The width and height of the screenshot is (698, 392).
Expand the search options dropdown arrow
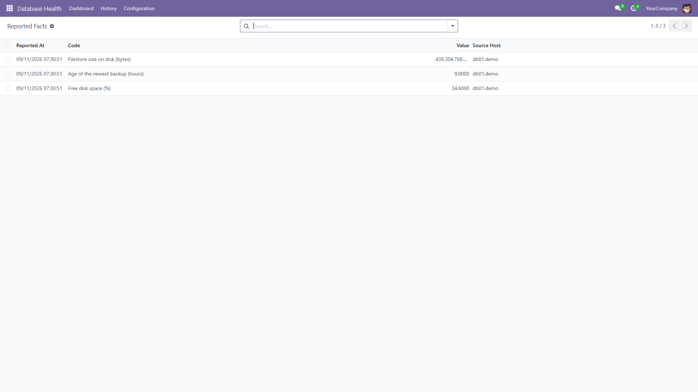pos(453,26)
